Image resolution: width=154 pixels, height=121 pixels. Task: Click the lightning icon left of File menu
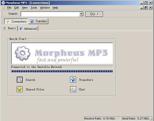(x=4, y=8)
